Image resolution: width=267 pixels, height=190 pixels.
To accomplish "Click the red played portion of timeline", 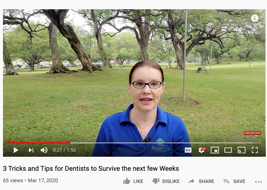I will [x=39, y=143].
